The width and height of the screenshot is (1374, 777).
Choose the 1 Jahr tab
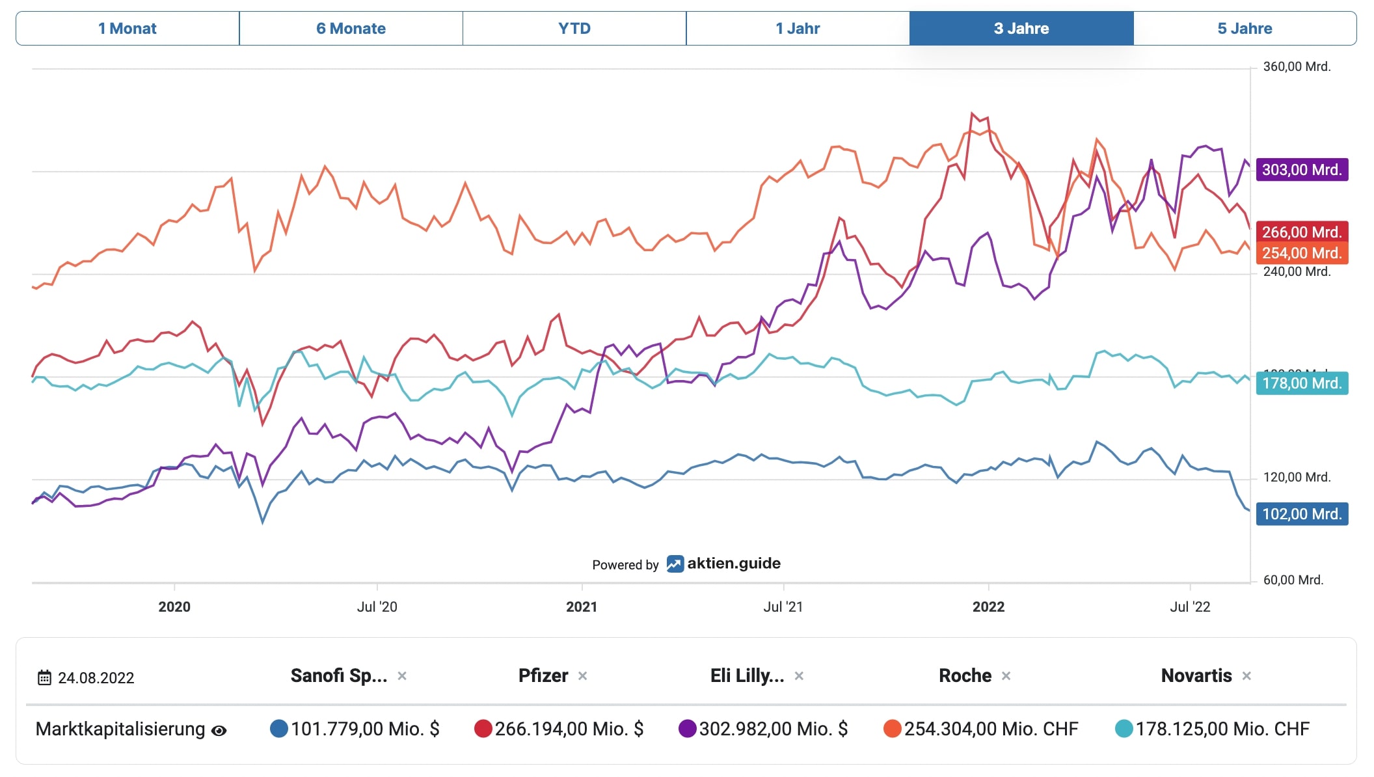click(798, 29)
